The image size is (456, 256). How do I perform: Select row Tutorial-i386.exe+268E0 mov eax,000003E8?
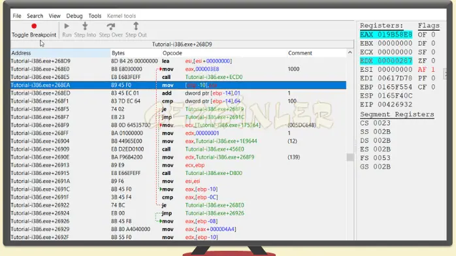click(x=178, y=69)
